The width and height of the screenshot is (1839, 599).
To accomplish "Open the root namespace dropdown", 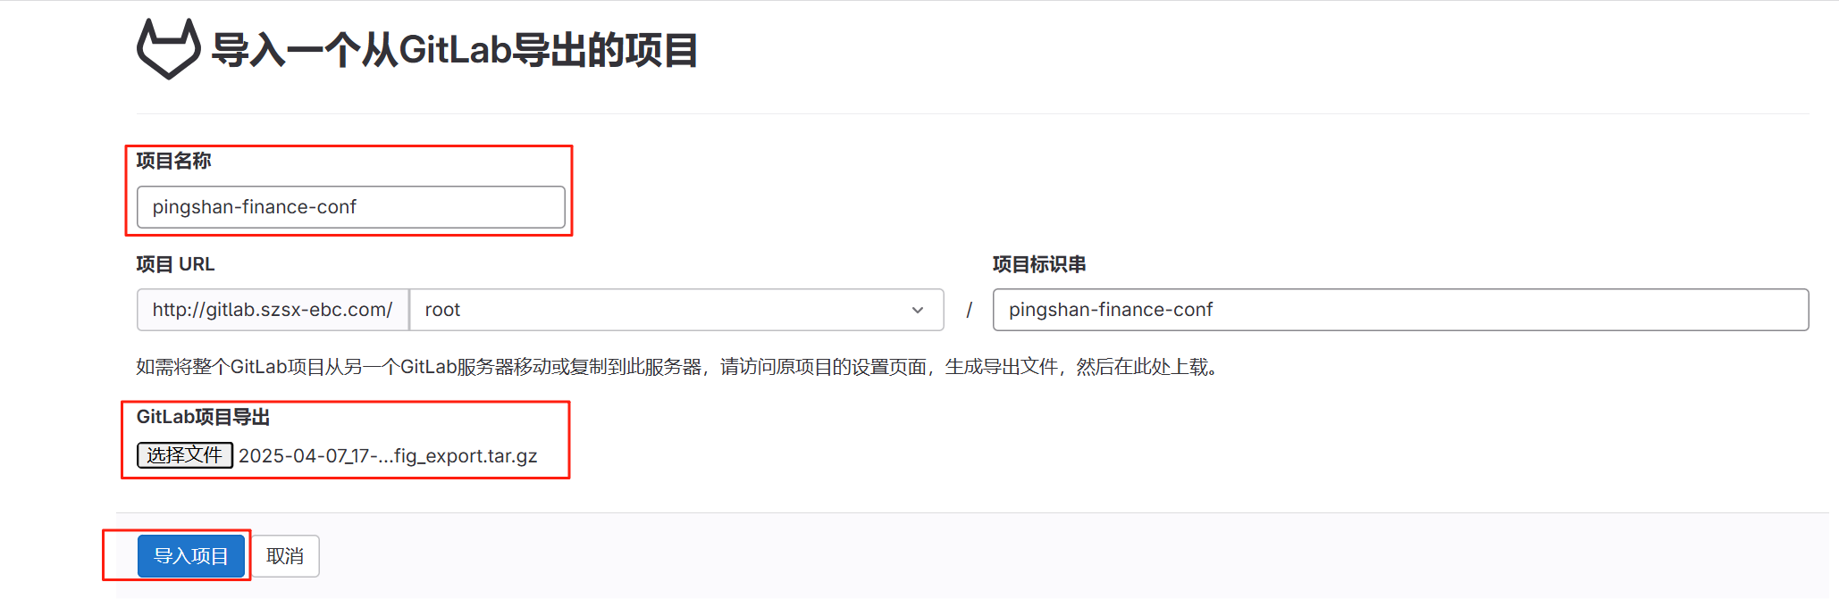I will click(676, 310).
